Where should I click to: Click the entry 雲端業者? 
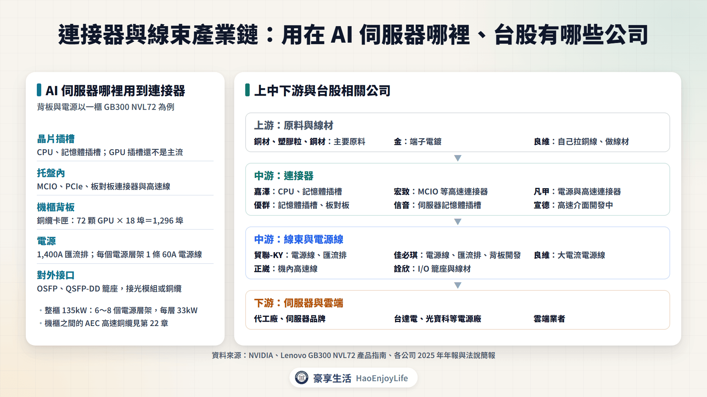click(x=549, y=319)
